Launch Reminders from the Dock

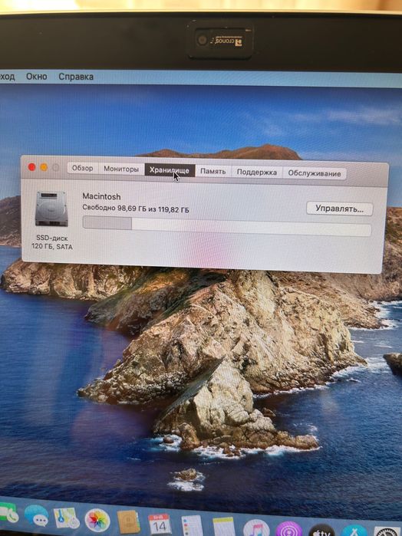coord(192,526)
